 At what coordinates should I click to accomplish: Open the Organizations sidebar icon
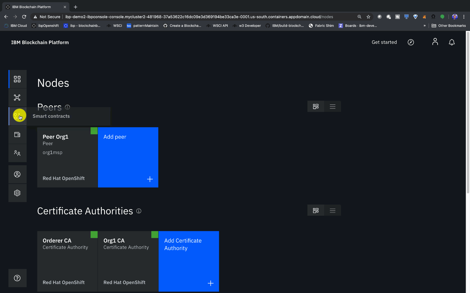pyautogui.click(x=17, y=153)
